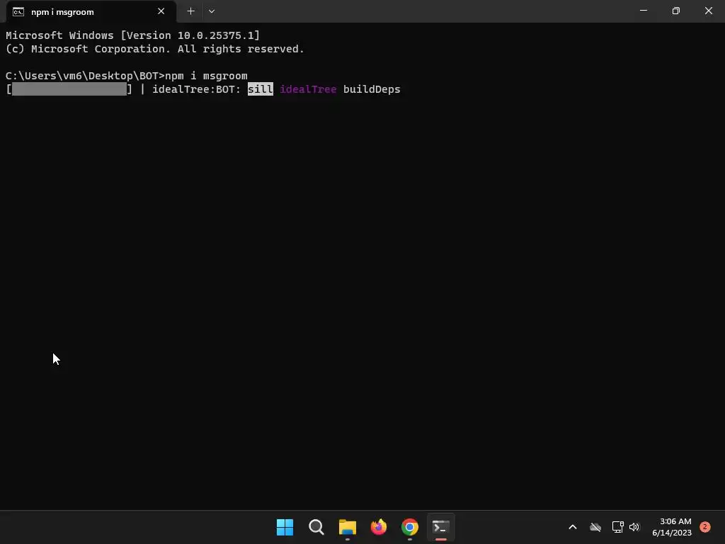Click the purple 'idealTree' text
725x544 pixels.
coord(308,89)
